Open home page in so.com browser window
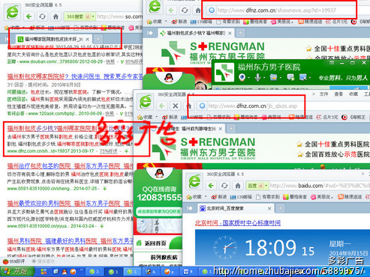The width and height of the screenshot is (370, 277). (x=56, y=16)
